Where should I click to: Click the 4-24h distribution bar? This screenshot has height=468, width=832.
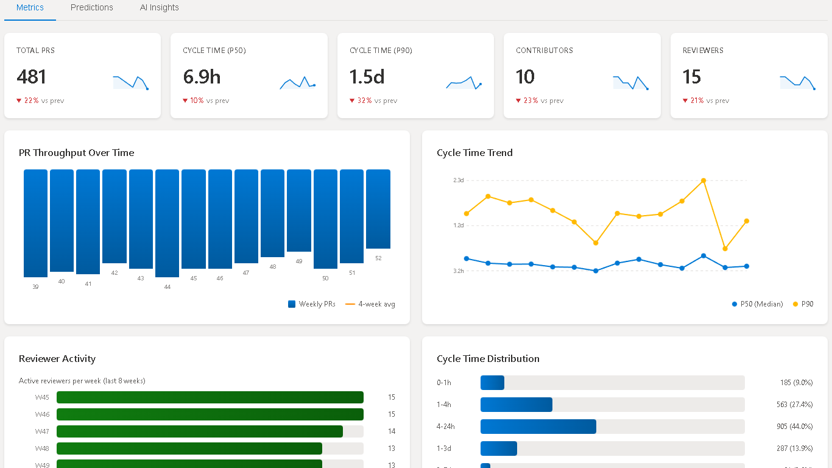tap(538, 427)
